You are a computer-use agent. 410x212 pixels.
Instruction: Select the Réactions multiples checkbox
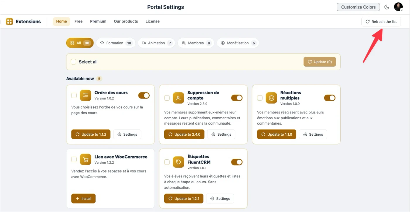click(260, 98)
